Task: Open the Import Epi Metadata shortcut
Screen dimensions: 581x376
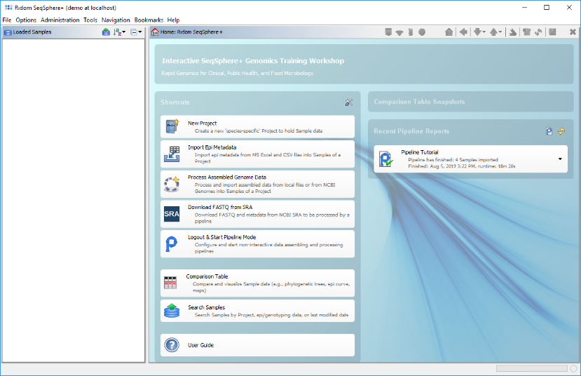Action: 257,154
